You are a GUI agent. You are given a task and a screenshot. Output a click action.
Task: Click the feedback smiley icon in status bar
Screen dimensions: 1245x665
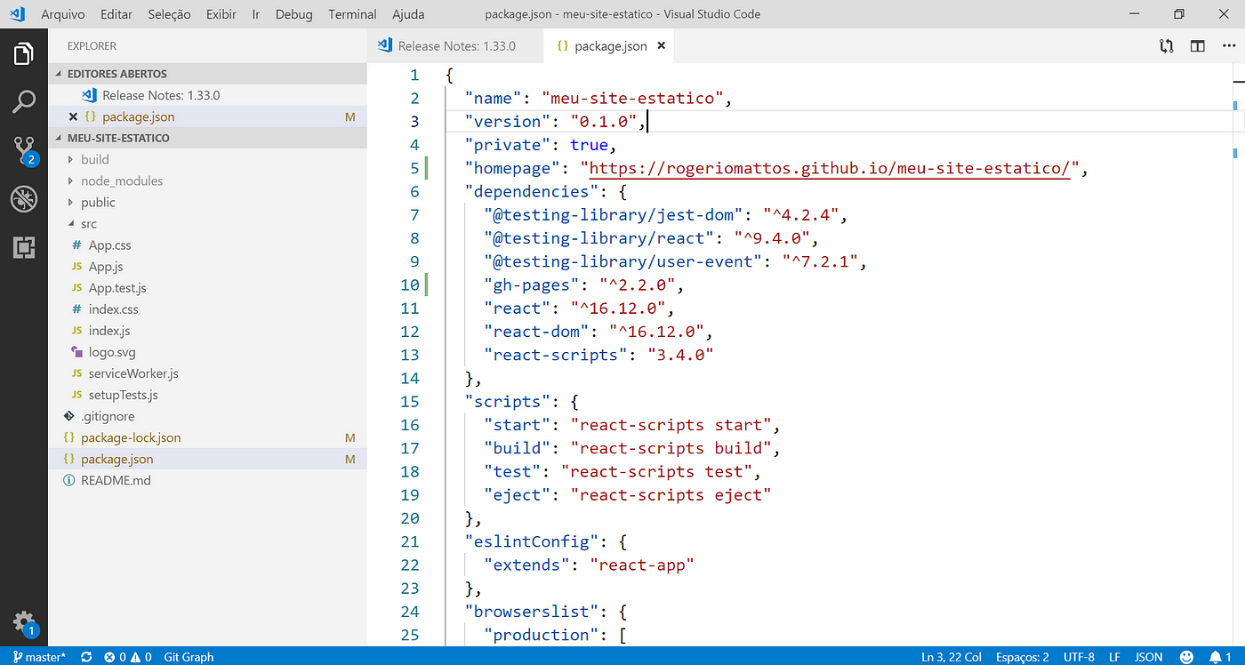click(x=1185, y=657)
